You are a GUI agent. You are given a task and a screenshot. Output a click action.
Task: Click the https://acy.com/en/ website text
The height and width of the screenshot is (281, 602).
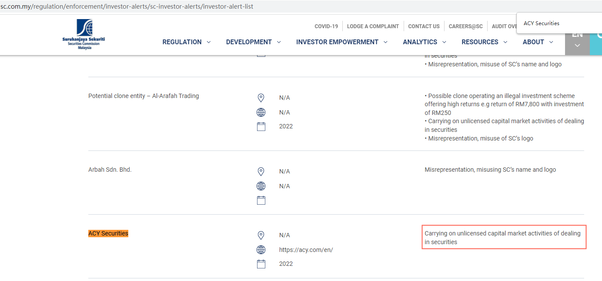point(306,250)
